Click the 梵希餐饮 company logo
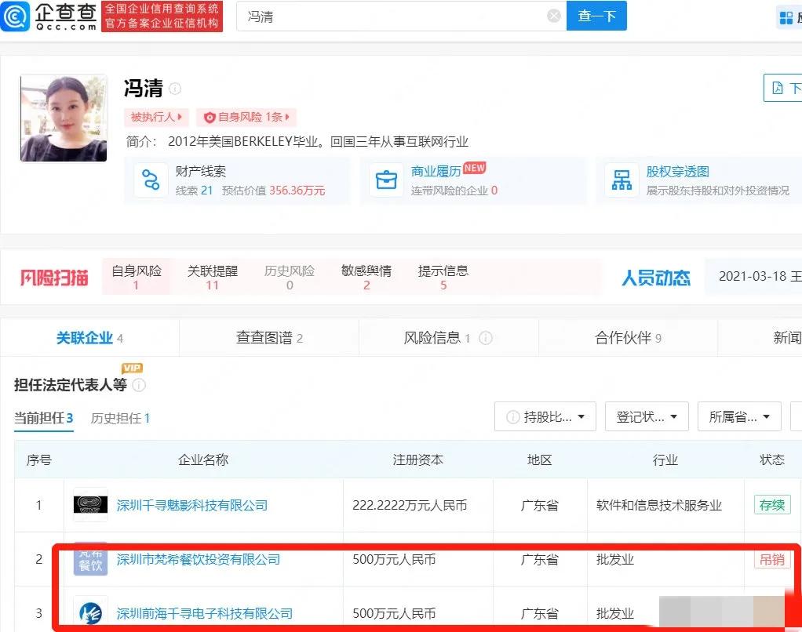The width and height of the screenshot is (802, 632). click(90, 559)
